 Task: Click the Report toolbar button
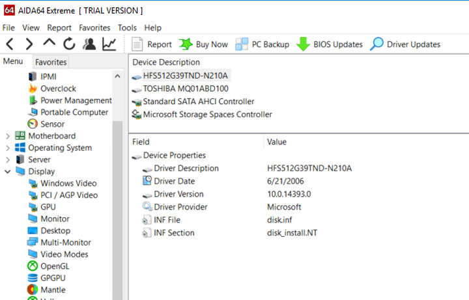tap(152, 44)
